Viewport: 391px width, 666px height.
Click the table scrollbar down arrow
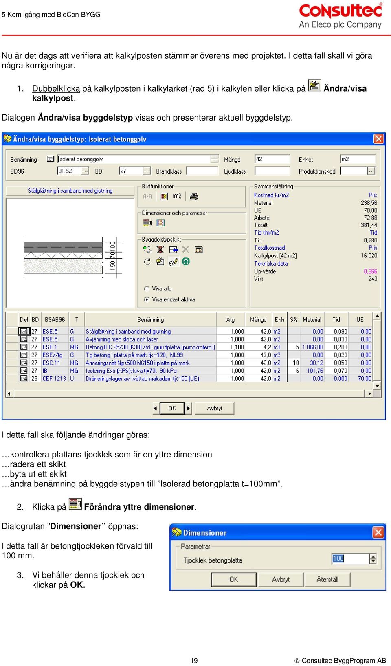coord(377,386)
